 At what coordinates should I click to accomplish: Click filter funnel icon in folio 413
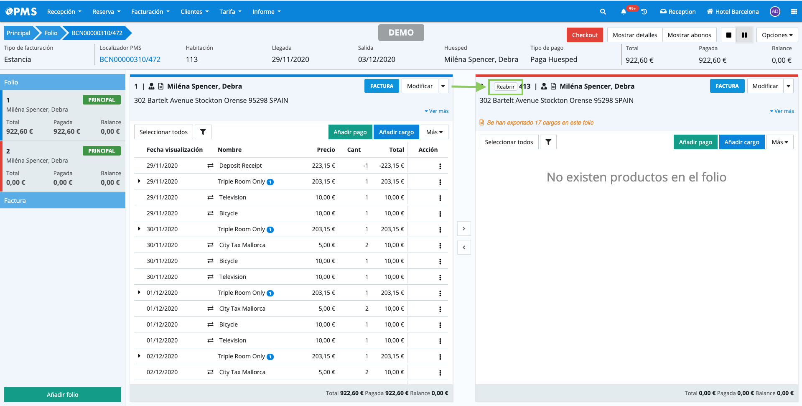point(548,142)
